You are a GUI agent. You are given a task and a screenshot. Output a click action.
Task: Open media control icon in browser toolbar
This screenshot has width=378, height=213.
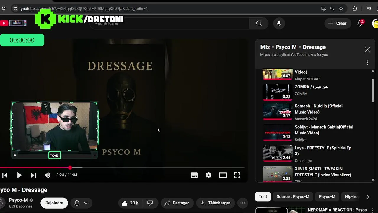tap(369, 9)
